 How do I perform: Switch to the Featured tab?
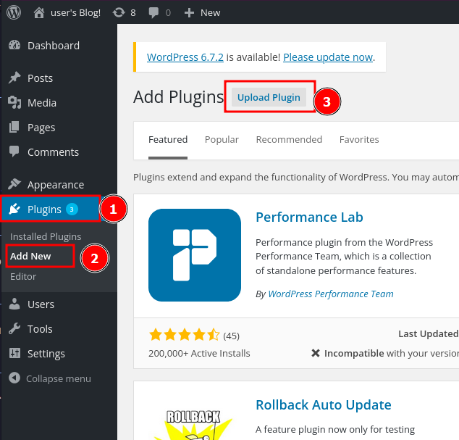tap(168, 139)
